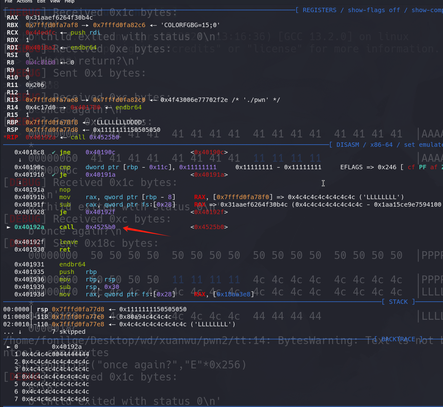443x407 pixels.
Task: Click the 'LLLLLLLLDDDD' string in RBP row
Action: click(x=119, y=122)
